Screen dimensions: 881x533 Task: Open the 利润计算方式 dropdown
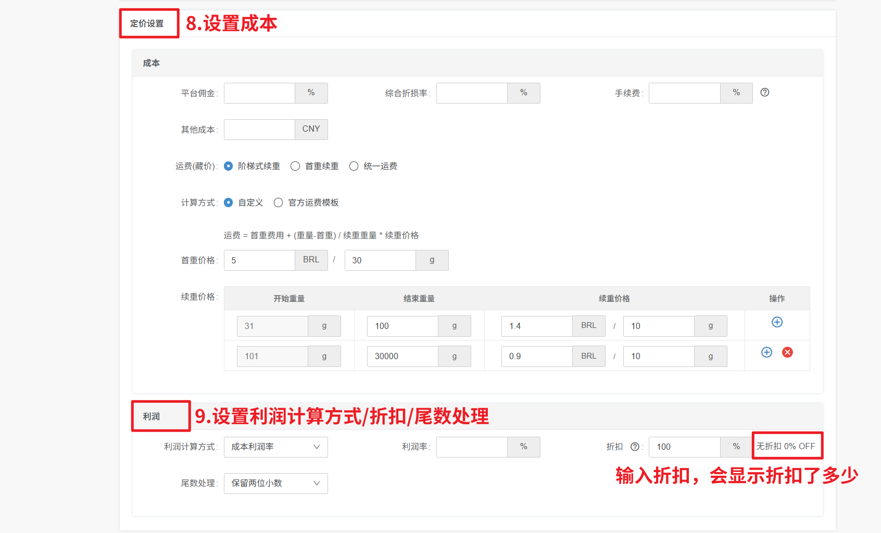click(275, 447)
